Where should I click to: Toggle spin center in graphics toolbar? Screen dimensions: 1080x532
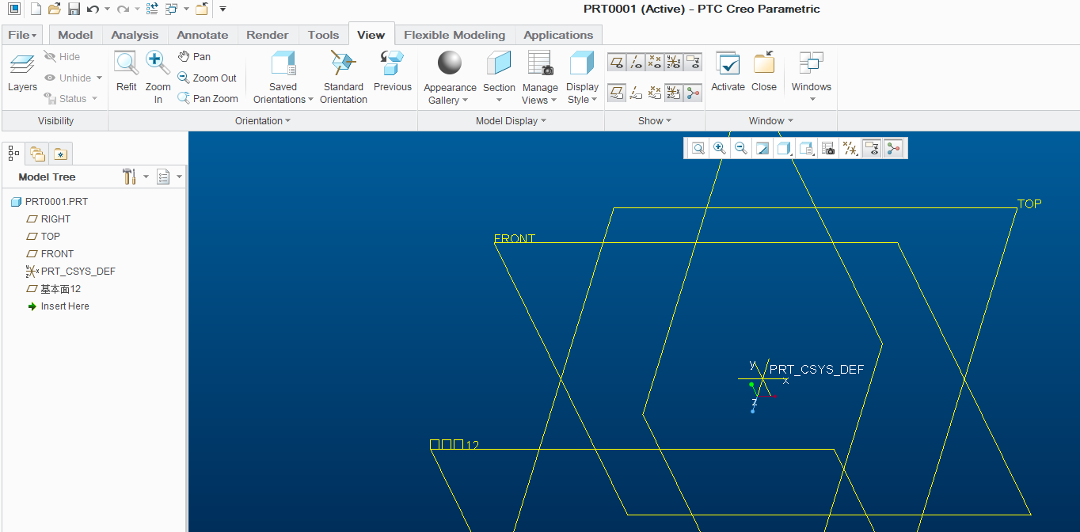[x=894, y=148]
